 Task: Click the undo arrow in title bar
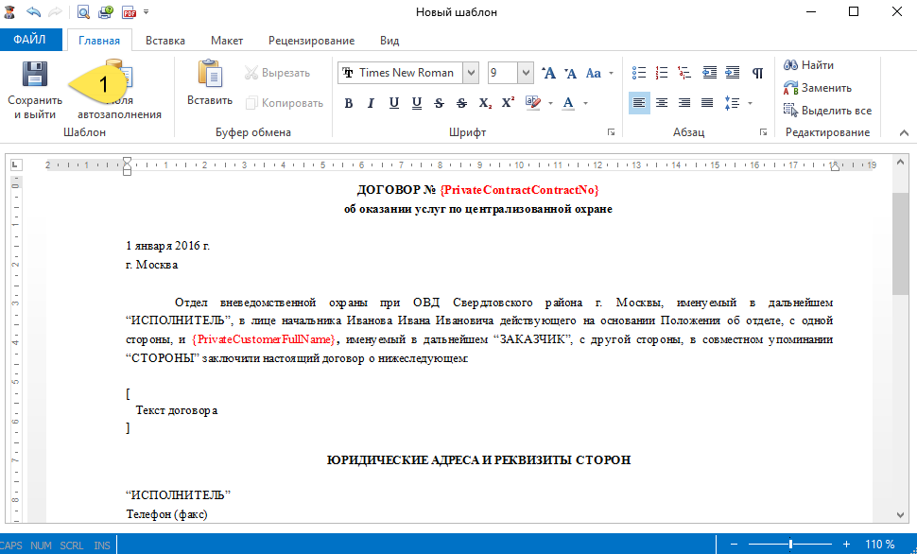tap(33, 11)
